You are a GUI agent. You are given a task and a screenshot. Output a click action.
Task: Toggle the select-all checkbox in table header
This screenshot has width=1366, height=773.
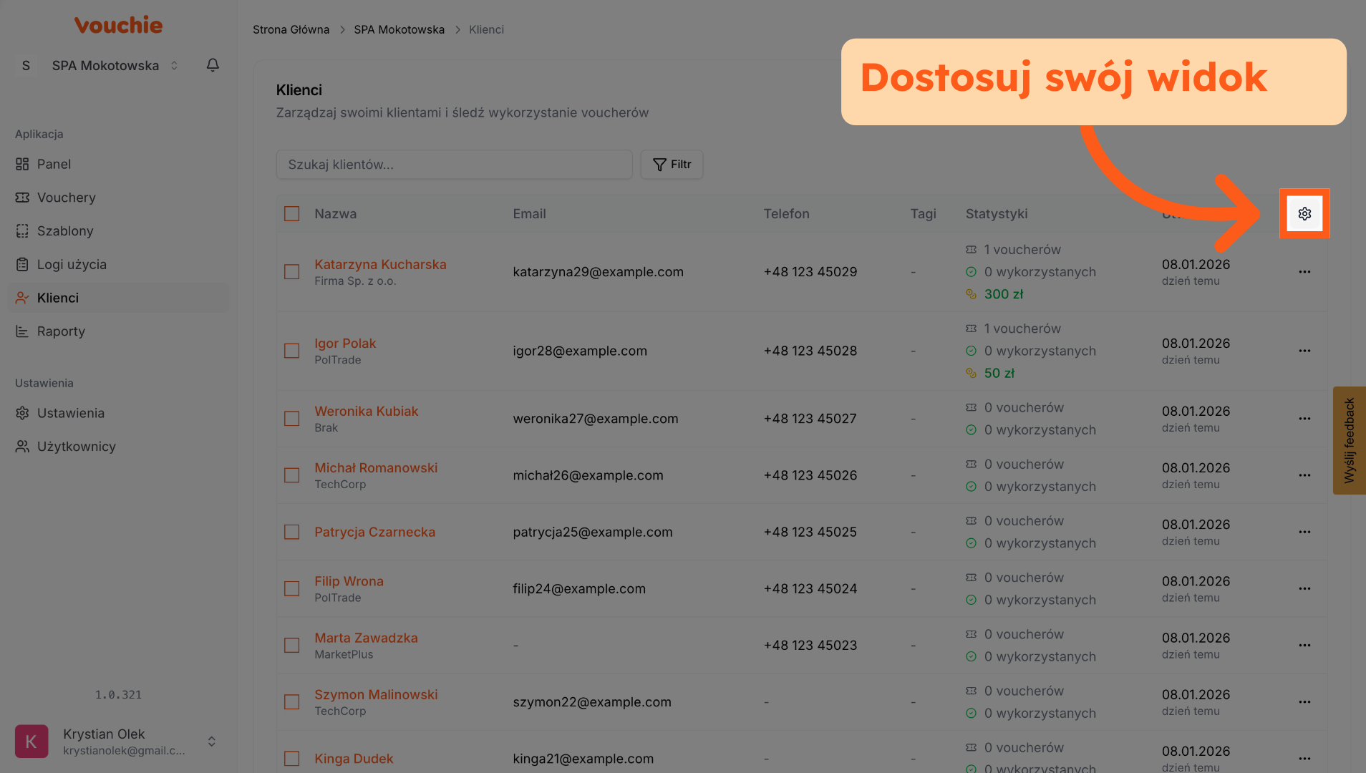click(x=291, y=214)
